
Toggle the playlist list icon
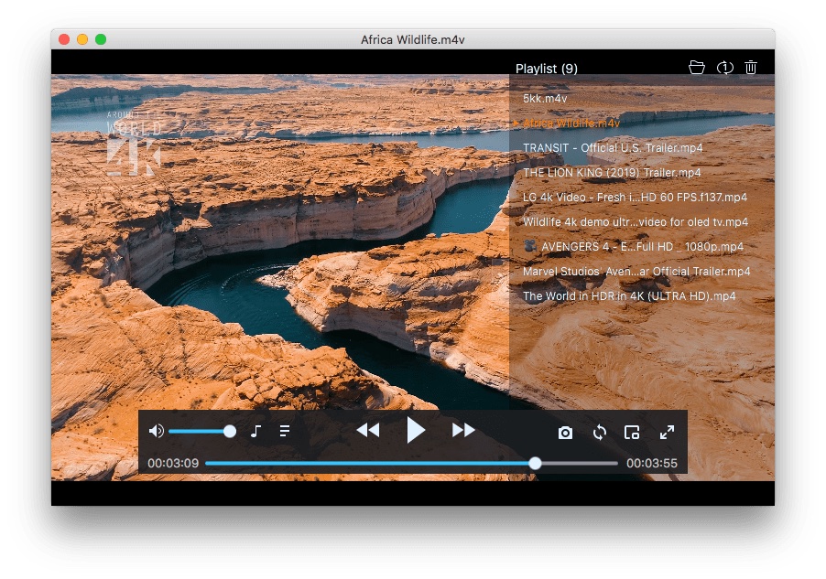pos(285,431)
